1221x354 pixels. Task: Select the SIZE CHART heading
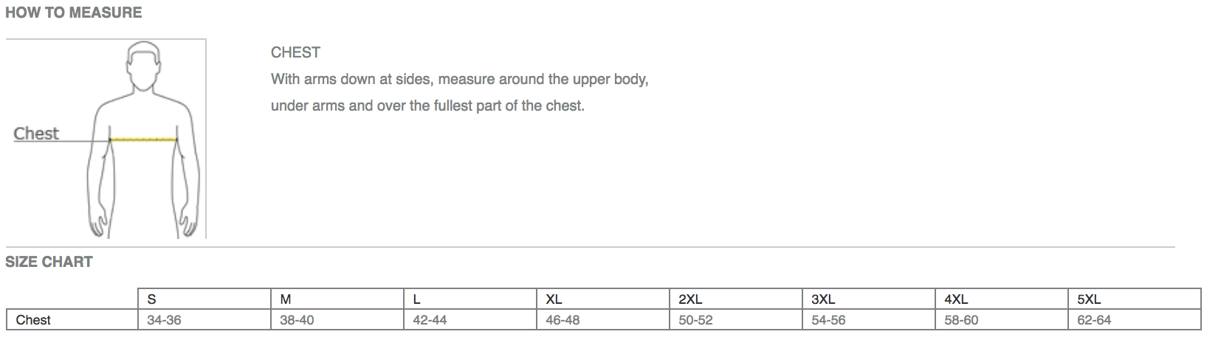49,262
